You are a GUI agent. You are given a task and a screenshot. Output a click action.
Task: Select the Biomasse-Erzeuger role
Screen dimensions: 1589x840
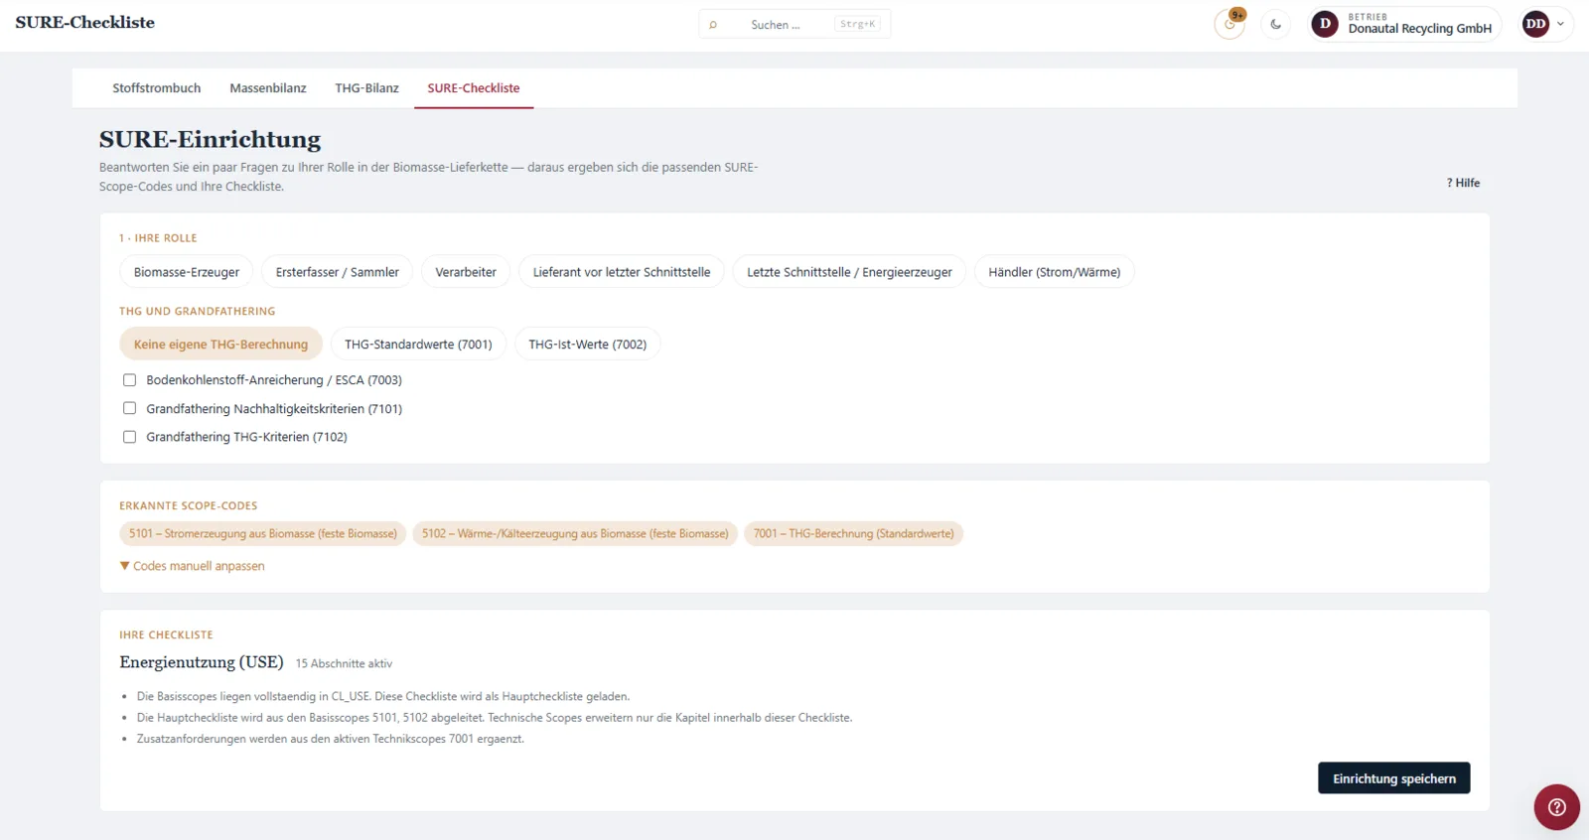(187, 272)
